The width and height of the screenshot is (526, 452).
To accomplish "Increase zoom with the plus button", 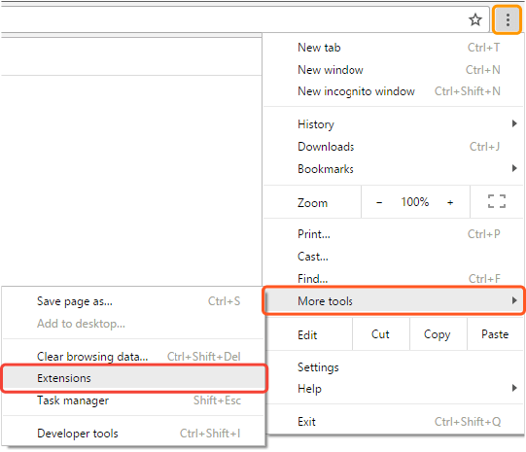I will pos(450,202).
